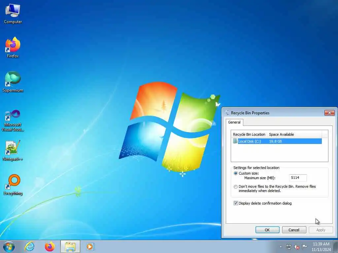Image resolution: width=338 pixels, height=253 pixels.
Task: Click the 59.8 GB space value
Action: [x=276, y=141]
